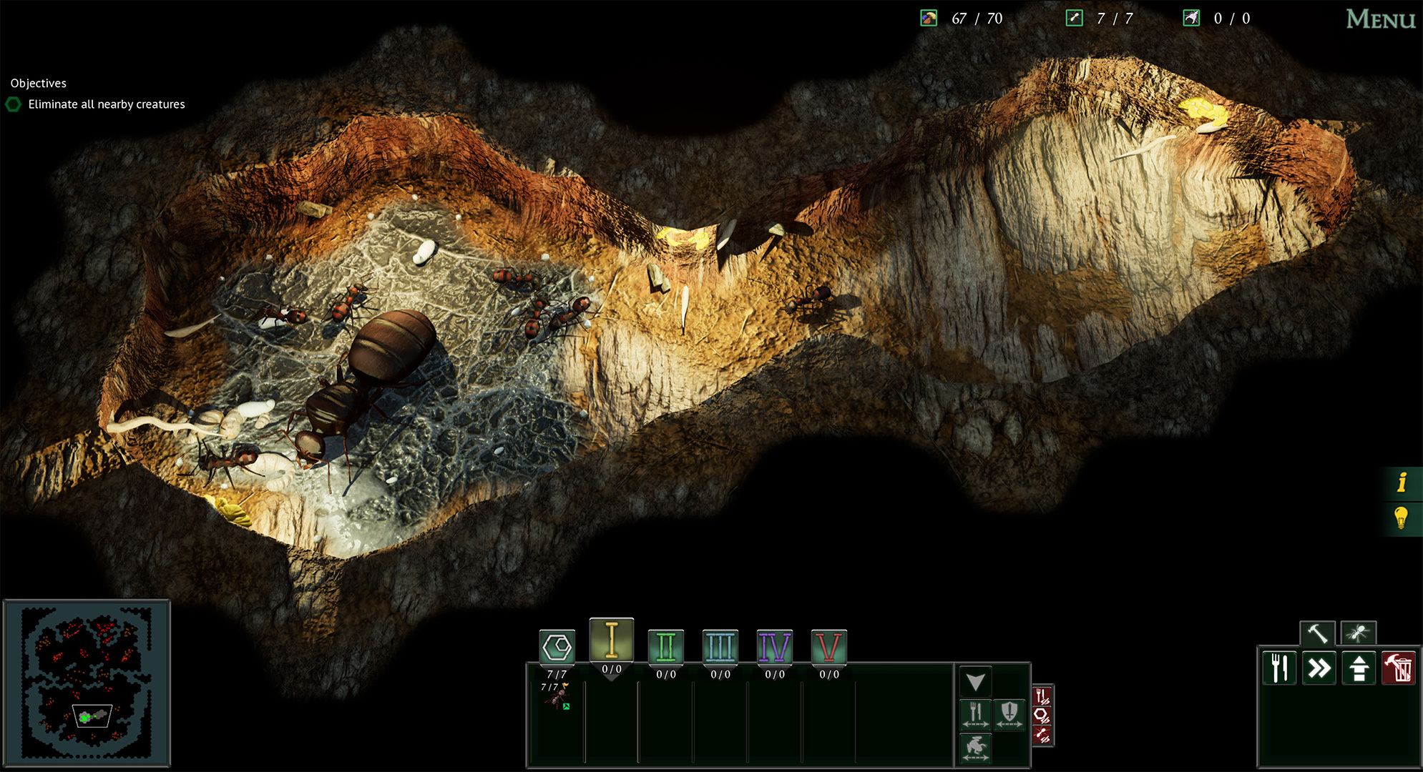
Task: Click the minimap to move the view
Action: coord(87,683)
